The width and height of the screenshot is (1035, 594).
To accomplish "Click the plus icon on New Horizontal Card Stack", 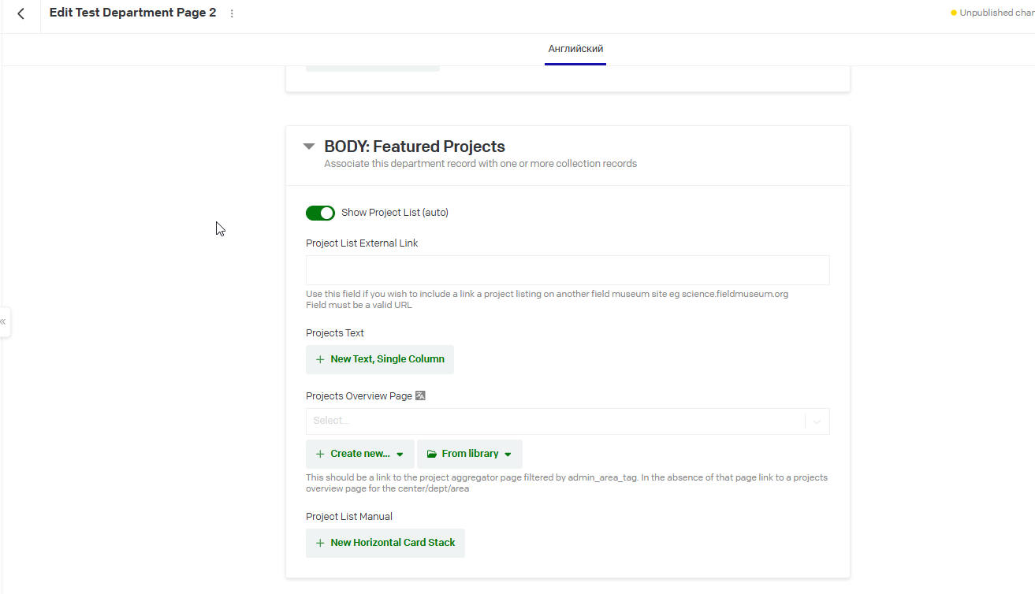I will [x=320, y=543].
